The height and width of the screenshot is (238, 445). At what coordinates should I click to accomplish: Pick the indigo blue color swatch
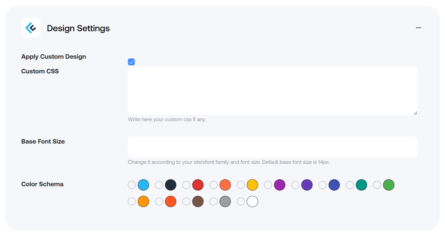click(334, 185)
